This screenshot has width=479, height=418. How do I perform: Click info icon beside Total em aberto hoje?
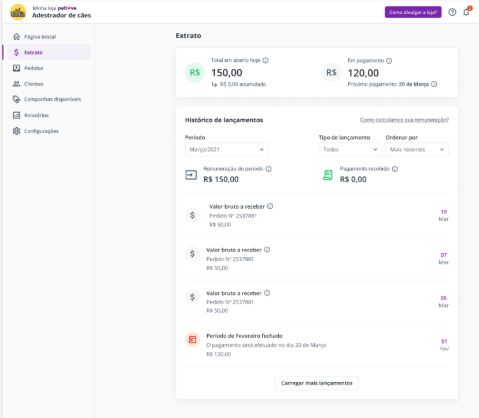pos(266,60)
